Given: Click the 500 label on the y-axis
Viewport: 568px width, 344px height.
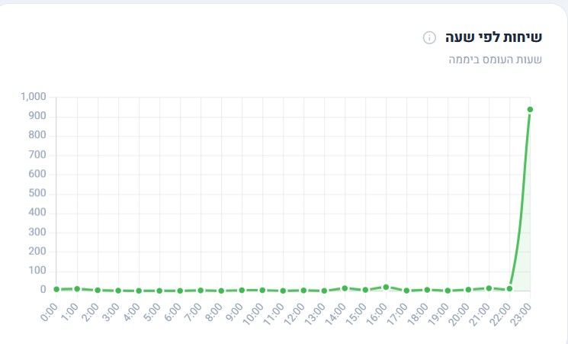Looking at the screenshot, I should click(x=37, y=193).
